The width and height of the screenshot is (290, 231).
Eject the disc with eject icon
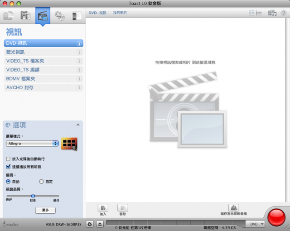coord(100,224)
